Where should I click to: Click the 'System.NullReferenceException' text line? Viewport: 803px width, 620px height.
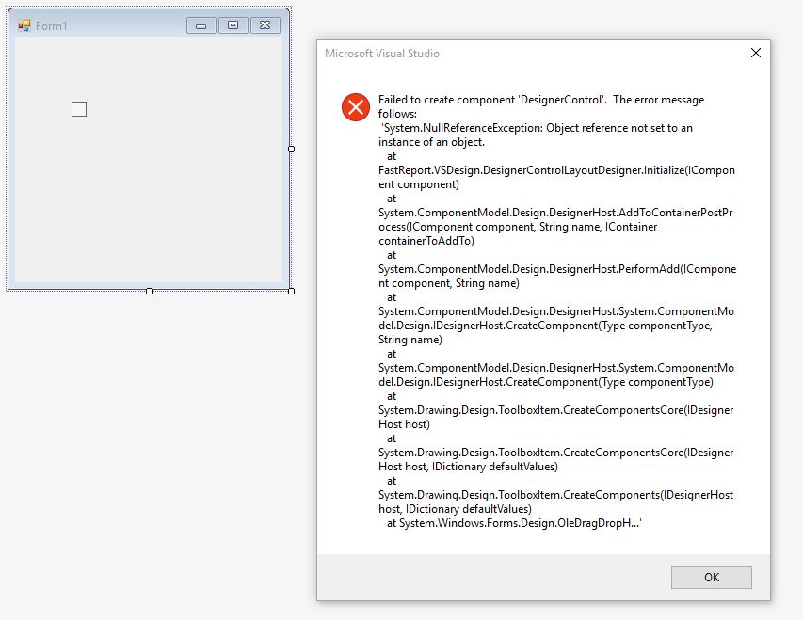click(x=538, y=128)
